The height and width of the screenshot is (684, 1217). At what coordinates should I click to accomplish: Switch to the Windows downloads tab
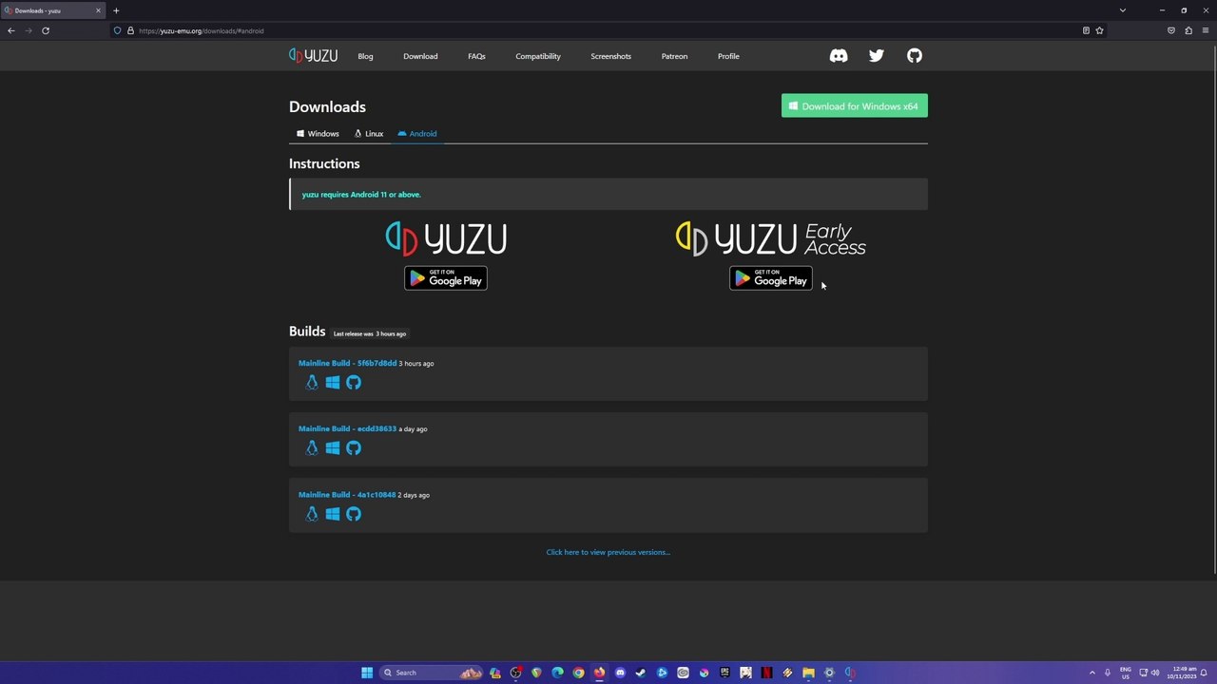pos(318,134)
